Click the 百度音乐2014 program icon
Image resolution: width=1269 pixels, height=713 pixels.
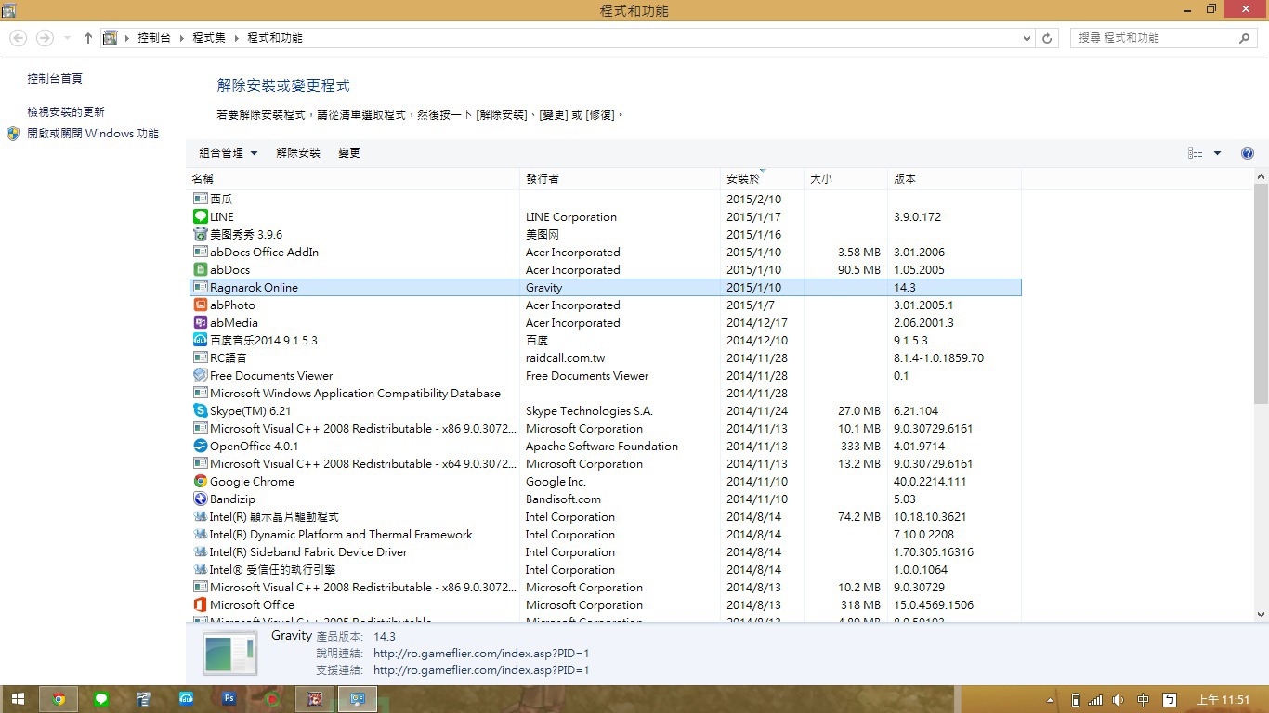200,340
